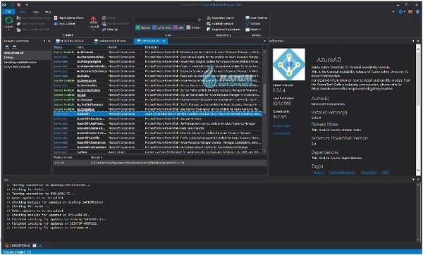Select the Az.Websites module row
423x255 pixels.
coord(158,109)
